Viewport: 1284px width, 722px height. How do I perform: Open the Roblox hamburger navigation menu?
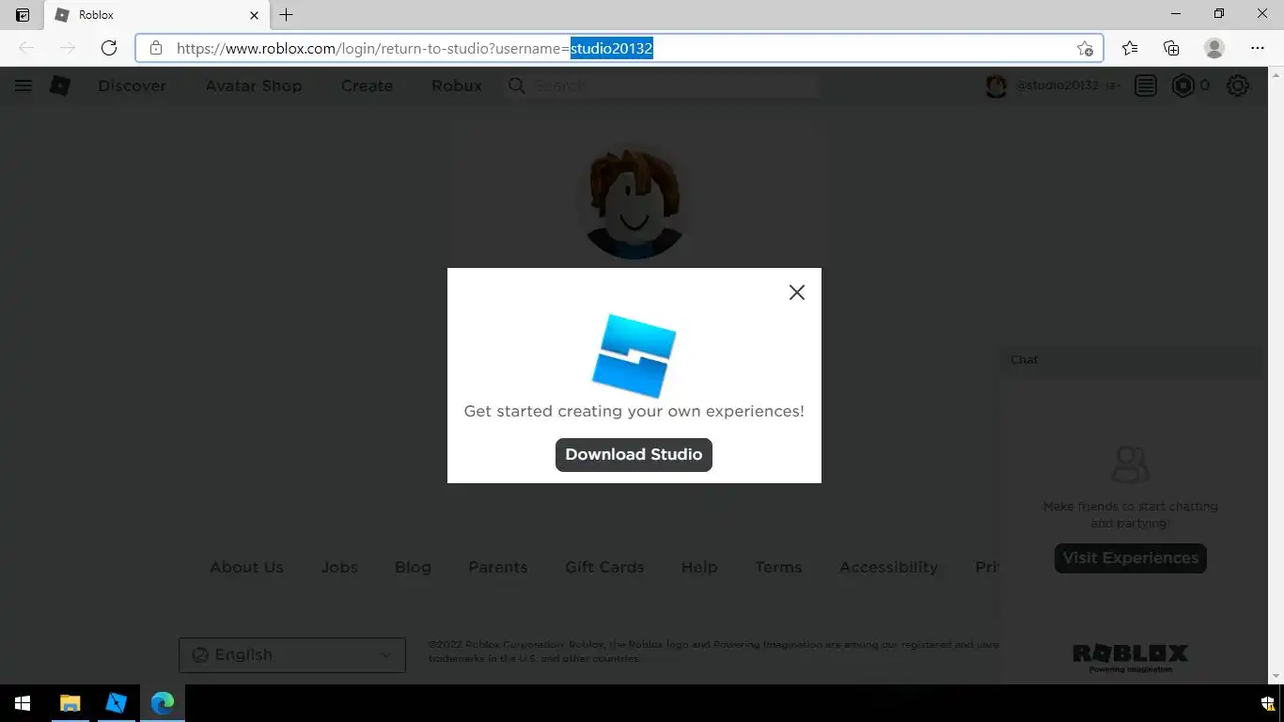click(23, 86)
